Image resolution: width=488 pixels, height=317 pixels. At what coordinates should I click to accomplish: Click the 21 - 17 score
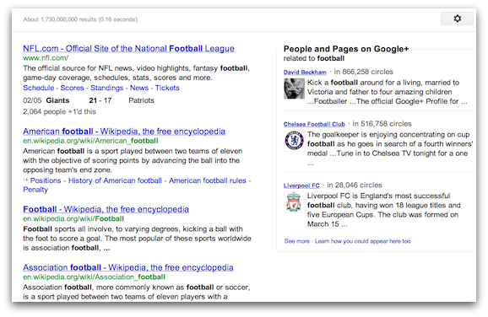tap(100, 100)
